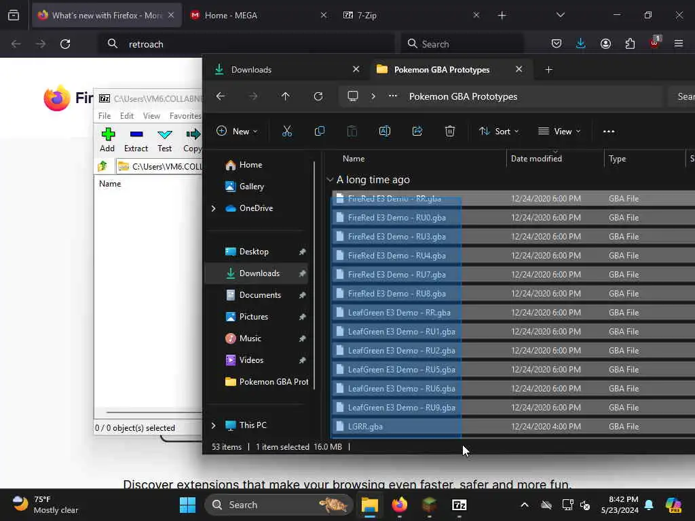695x521 pixels.
Task: Add a new File Explorer tab
Action: point(548,70)
